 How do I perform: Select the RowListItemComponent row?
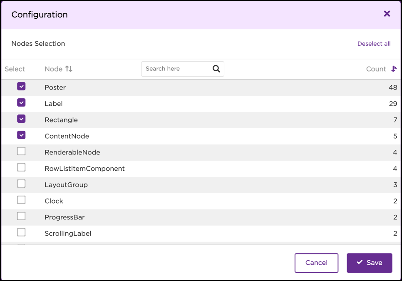tap(85, 168)
